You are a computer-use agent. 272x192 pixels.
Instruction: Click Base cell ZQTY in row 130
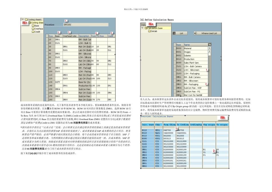[x=59, y=82]
